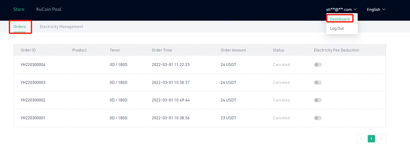410x148 pixels.
Task: Choose Dashboard from the account menu
Action: click(340, 19)
